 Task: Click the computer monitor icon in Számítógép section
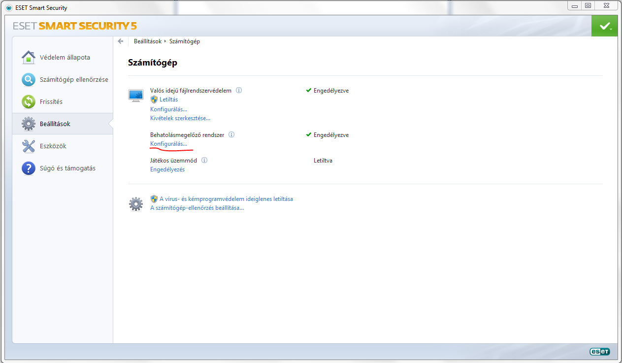click(x=136, y=96)
